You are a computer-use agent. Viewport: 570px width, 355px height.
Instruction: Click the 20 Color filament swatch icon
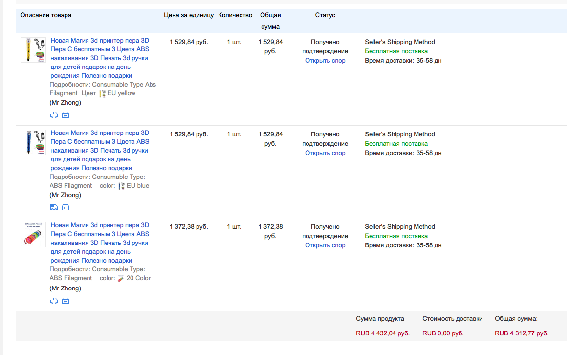[121, 278]
